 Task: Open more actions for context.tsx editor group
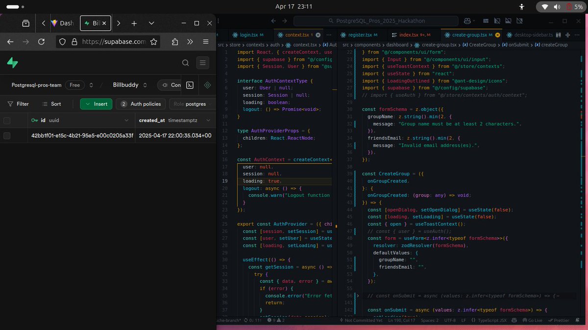point(329,35)
